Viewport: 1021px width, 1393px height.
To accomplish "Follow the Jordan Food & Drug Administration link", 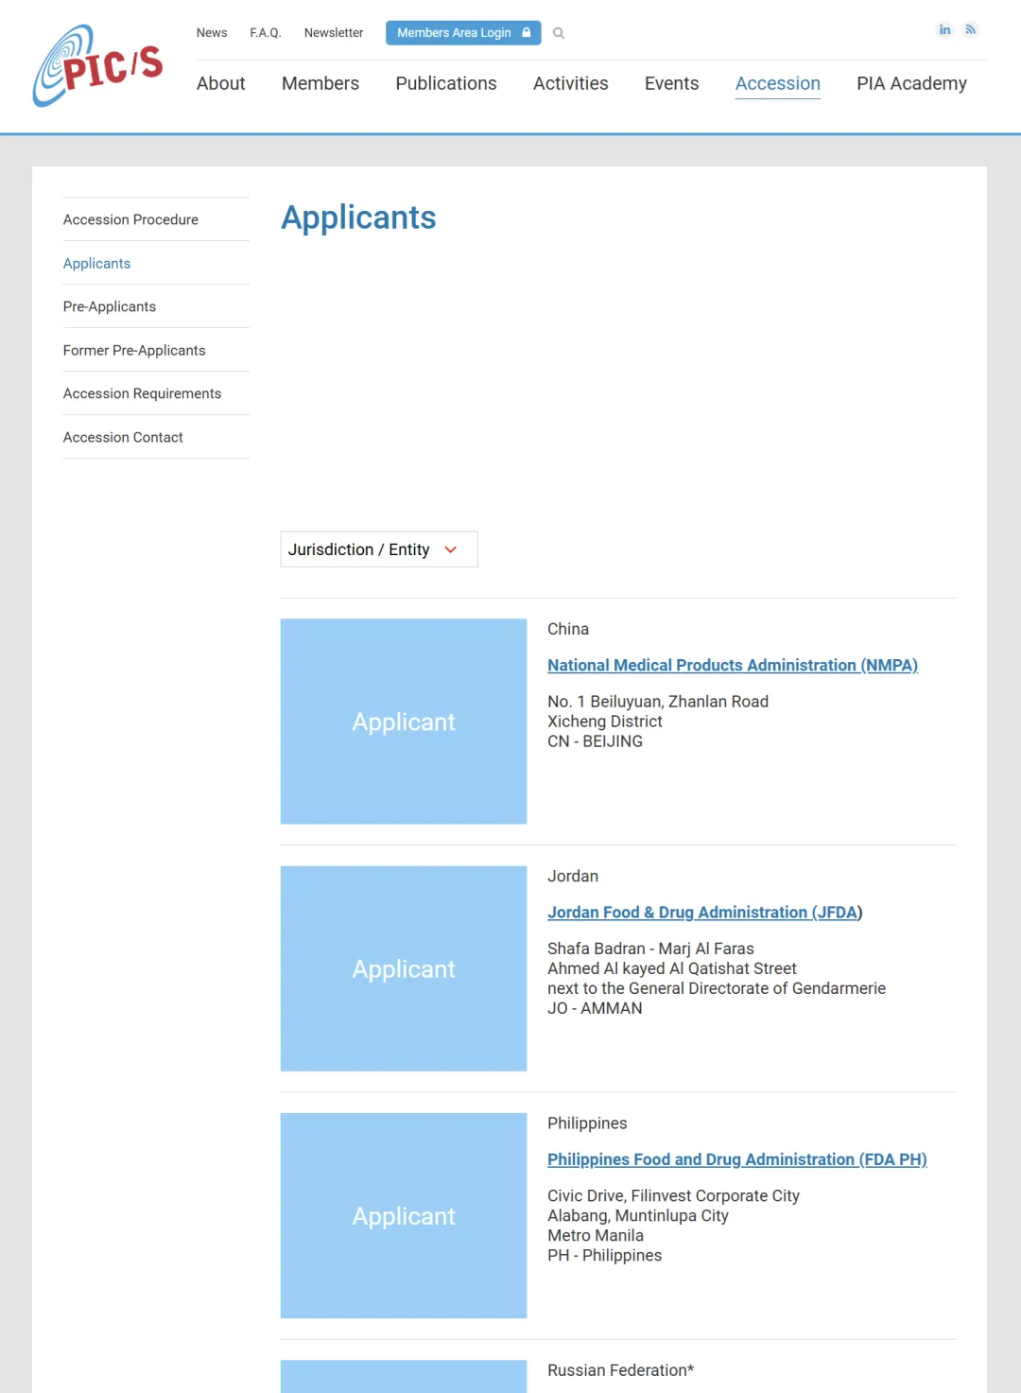I will click(x=703, y=913).
